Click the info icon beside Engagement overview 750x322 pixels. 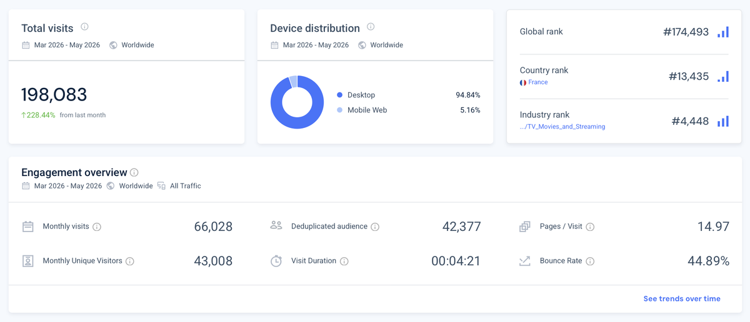pos(134,173)
